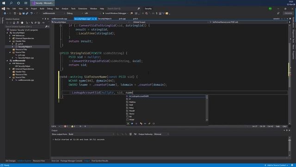Viewport: 296px width, 167px height.
Task: Switch to wellknownsids.cpp editor tab
Action: [59, 19]
